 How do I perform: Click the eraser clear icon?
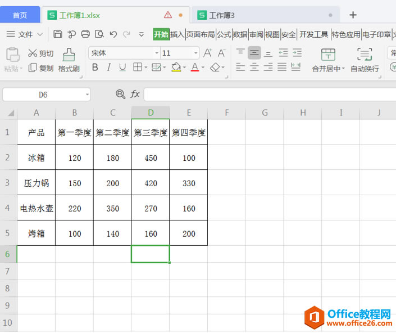[215, 67]
